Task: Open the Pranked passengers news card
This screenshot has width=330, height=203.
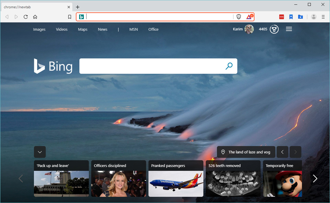Action: [x=176, y=179]
